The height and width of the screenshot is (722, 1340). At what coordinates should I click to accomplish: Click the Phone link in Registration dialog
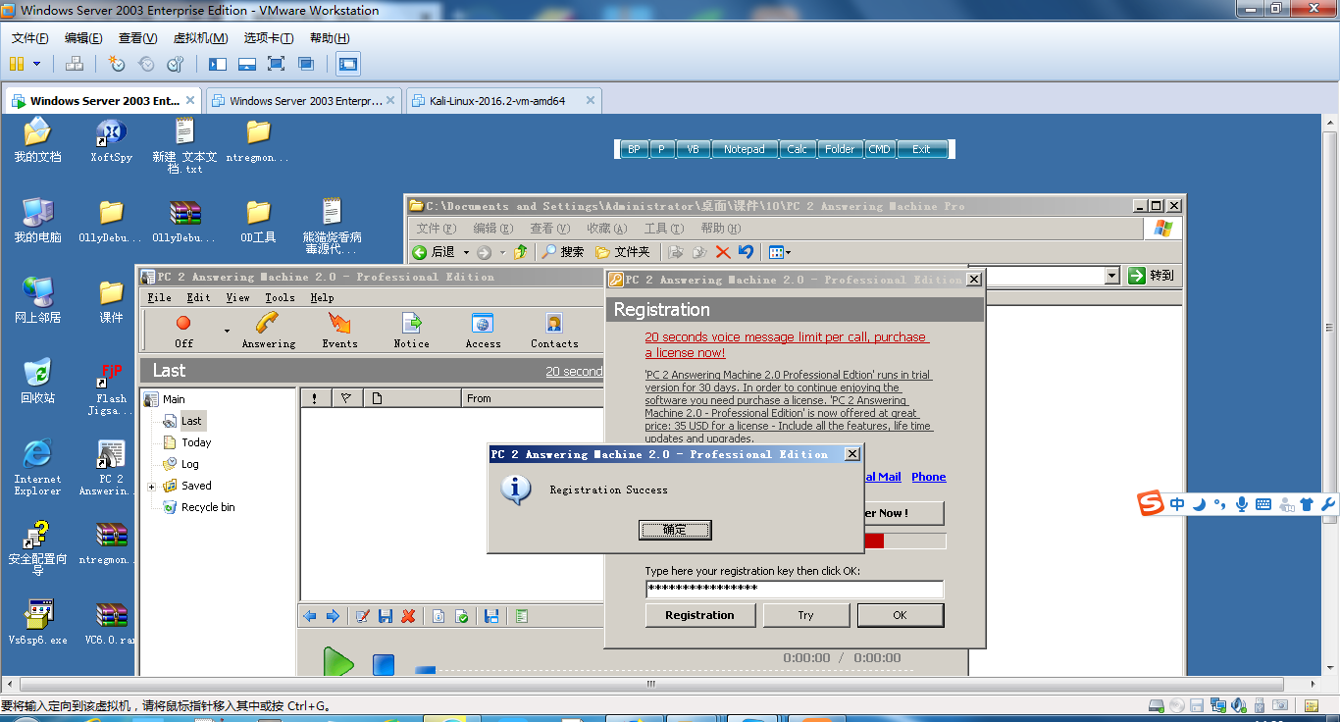click(x=929, y=477)
